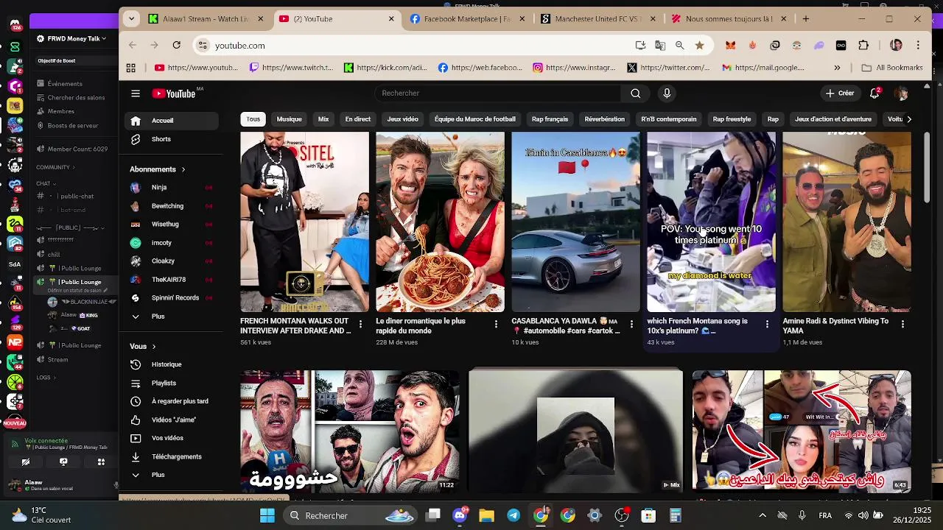
Task: Open options for the French Montana walks out video
Action: [360, 324]
